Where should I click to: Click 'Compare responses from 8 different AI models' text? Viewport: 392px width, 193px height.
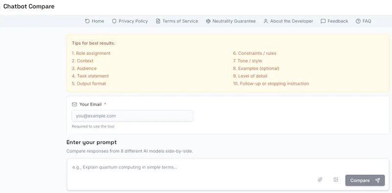point(130,151)
